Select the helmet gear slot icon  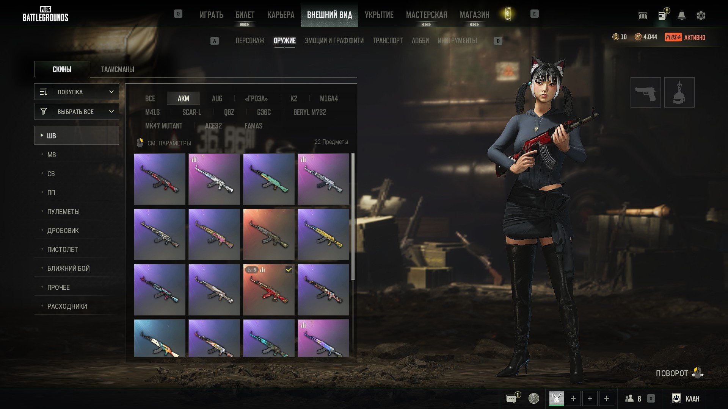tap(679, 92)
